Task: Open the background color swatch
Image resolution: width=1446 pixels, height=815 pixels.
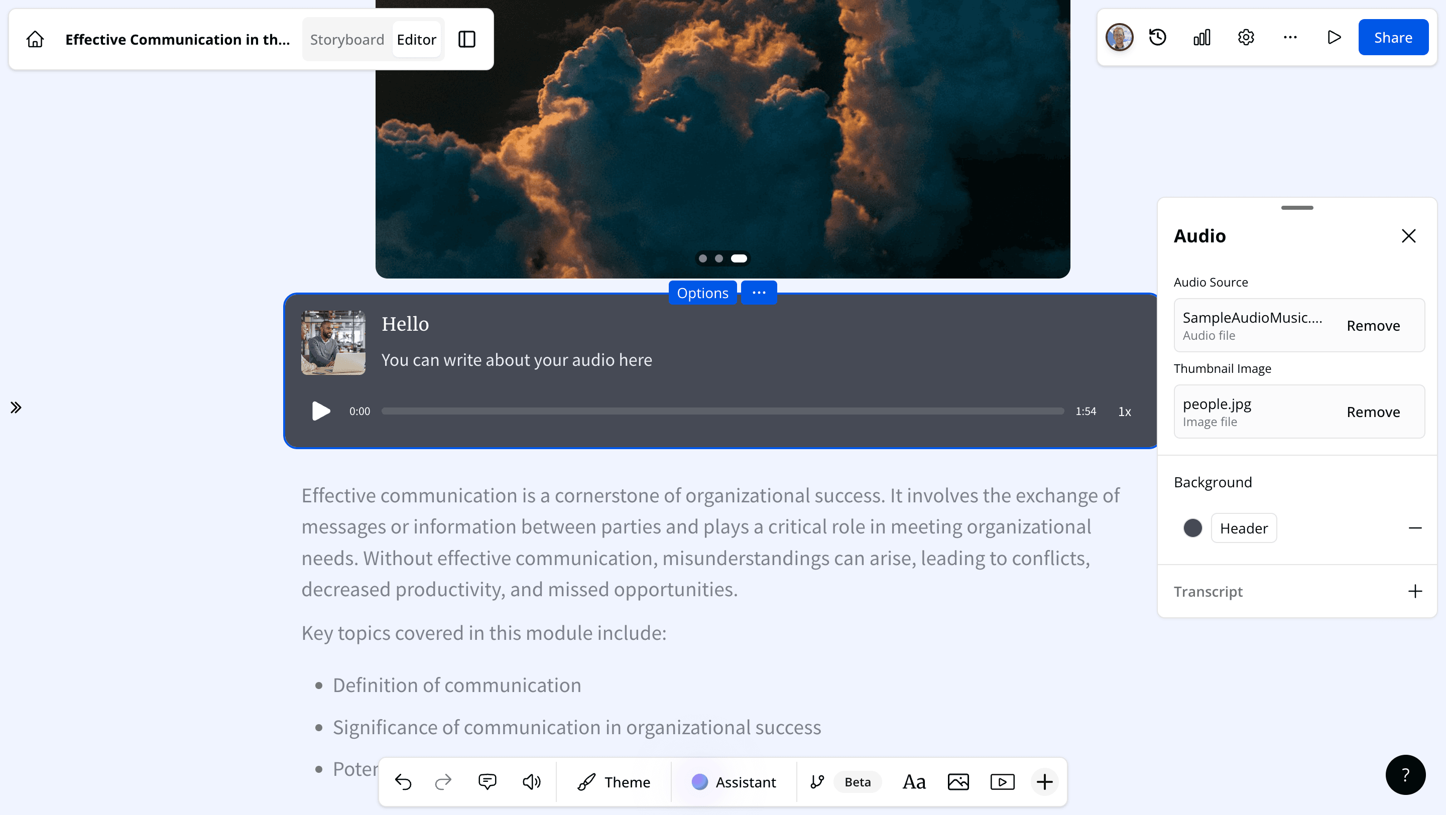Action: 1192,528
